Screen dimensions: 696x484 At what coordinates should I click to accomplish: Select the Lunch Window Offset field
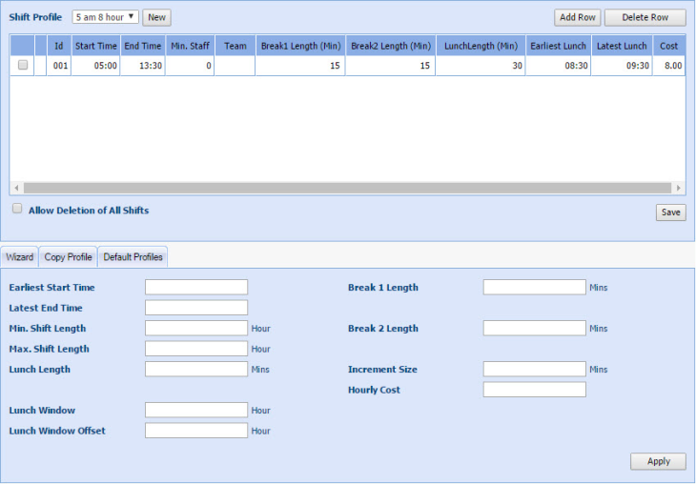pyautogui.click(x=195, y=431)
